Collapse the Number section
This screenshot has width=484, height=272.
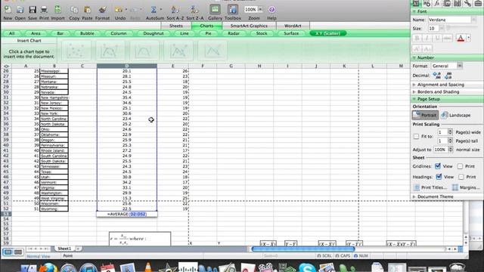414,57
